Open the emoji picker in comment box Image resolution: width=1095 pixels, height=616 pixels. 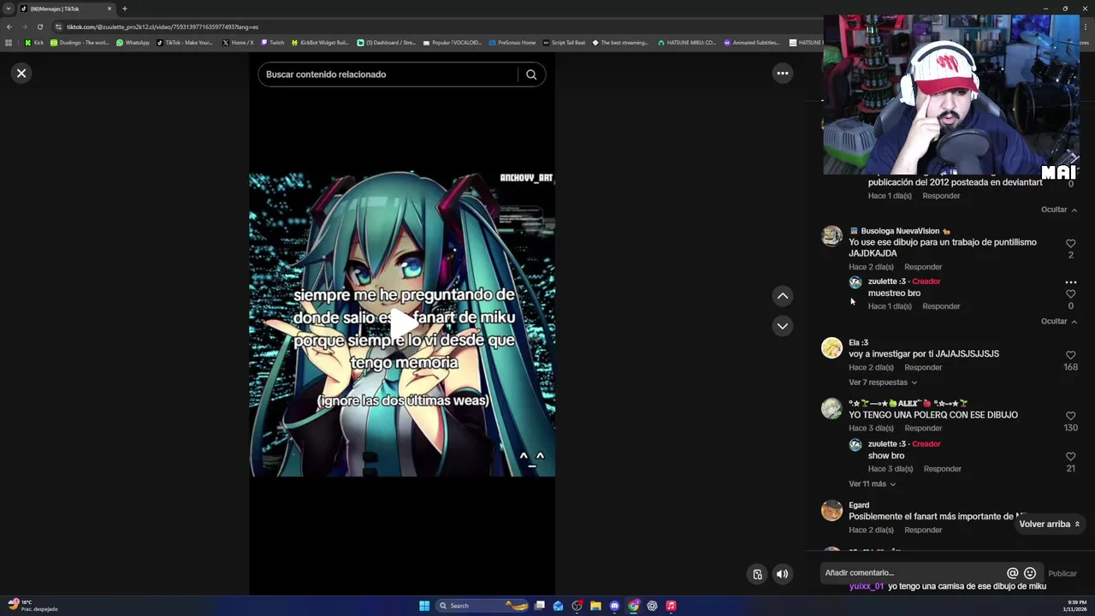pos(1030,573)
